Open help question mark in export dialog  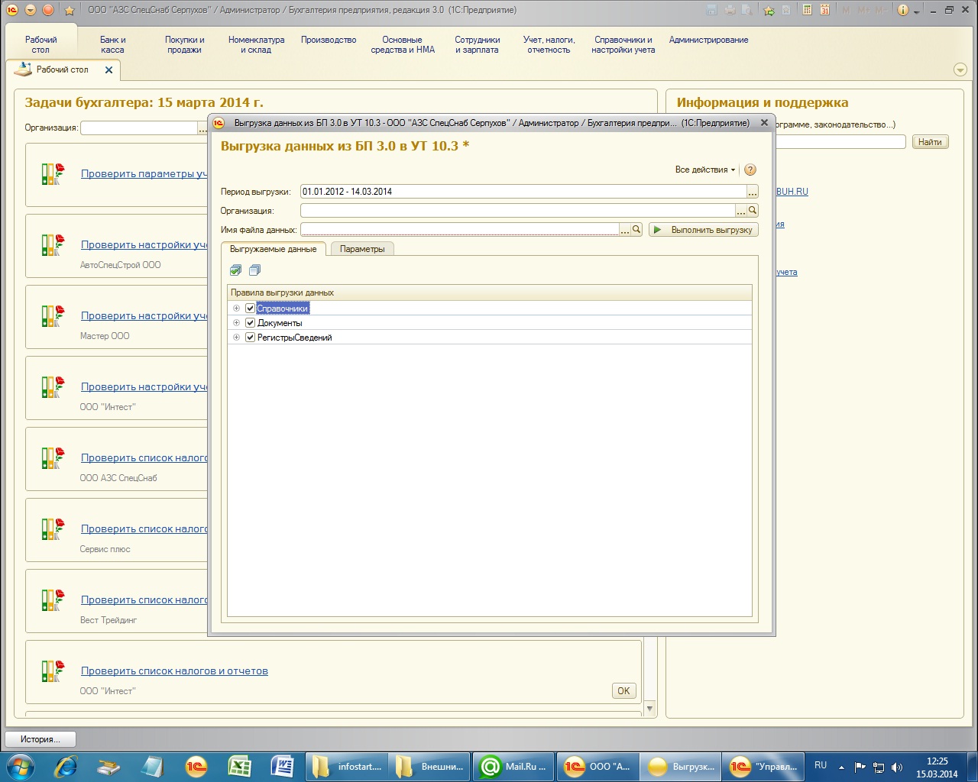pyautogui.click(x=750, y=170)
